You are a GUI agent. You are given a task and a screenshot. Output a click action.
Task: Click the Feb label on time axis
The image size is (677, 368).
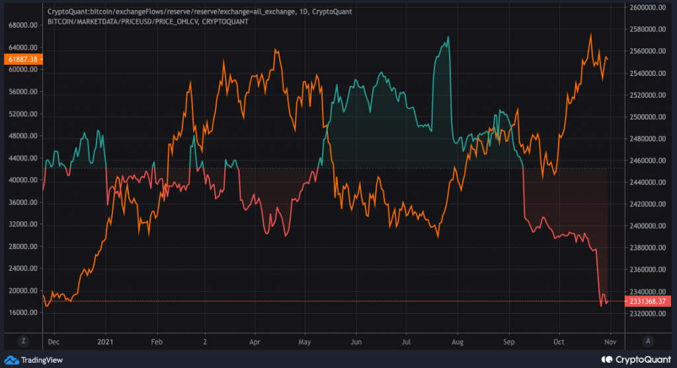pyautogui.click(x=157, y=342)
